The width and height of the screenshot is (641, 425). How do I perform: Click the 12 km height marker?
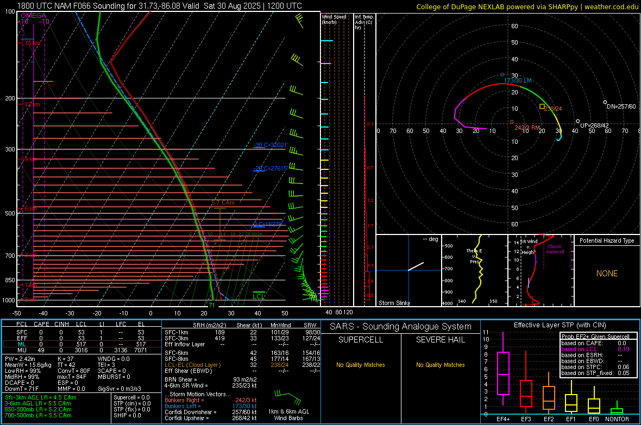[32, 104]
